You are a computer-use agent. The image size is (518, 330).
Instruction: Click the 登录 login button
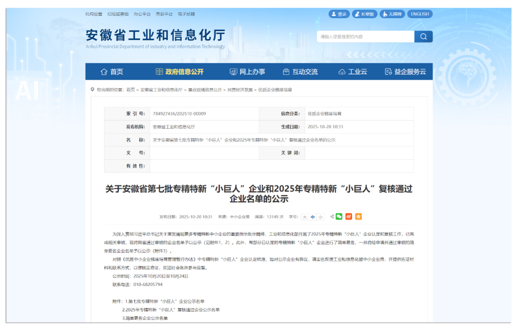tap(339, 13)
